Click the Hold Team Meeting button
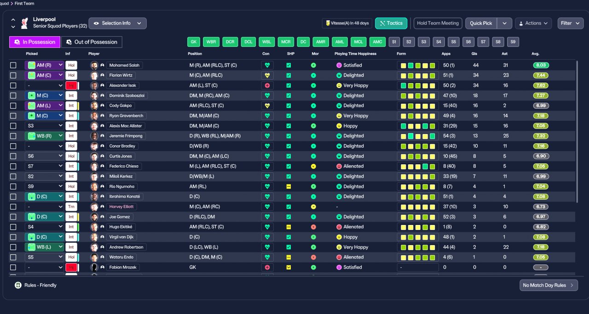The height and width of the screenshot is (314, 589). [438, 23]
